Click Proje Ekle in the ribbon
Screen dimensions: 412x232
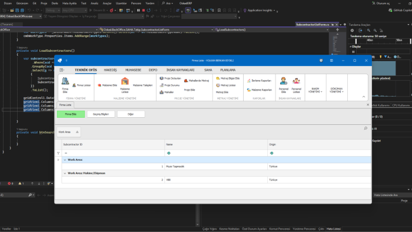point(190,90)
